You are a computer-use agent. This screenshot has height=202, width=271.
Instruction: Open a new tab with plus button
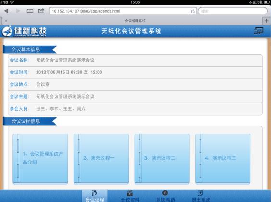(x=267, y=21)
